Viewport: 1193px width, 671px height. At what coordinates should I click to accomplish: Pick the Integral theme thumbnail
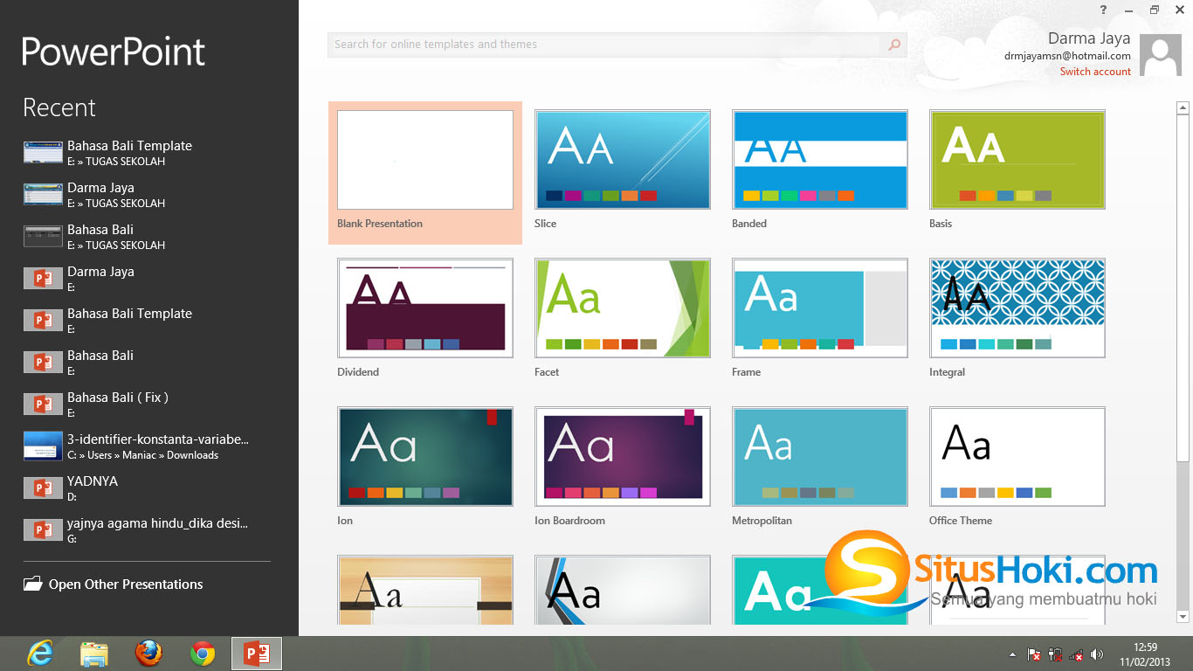tap(1017, 308)
